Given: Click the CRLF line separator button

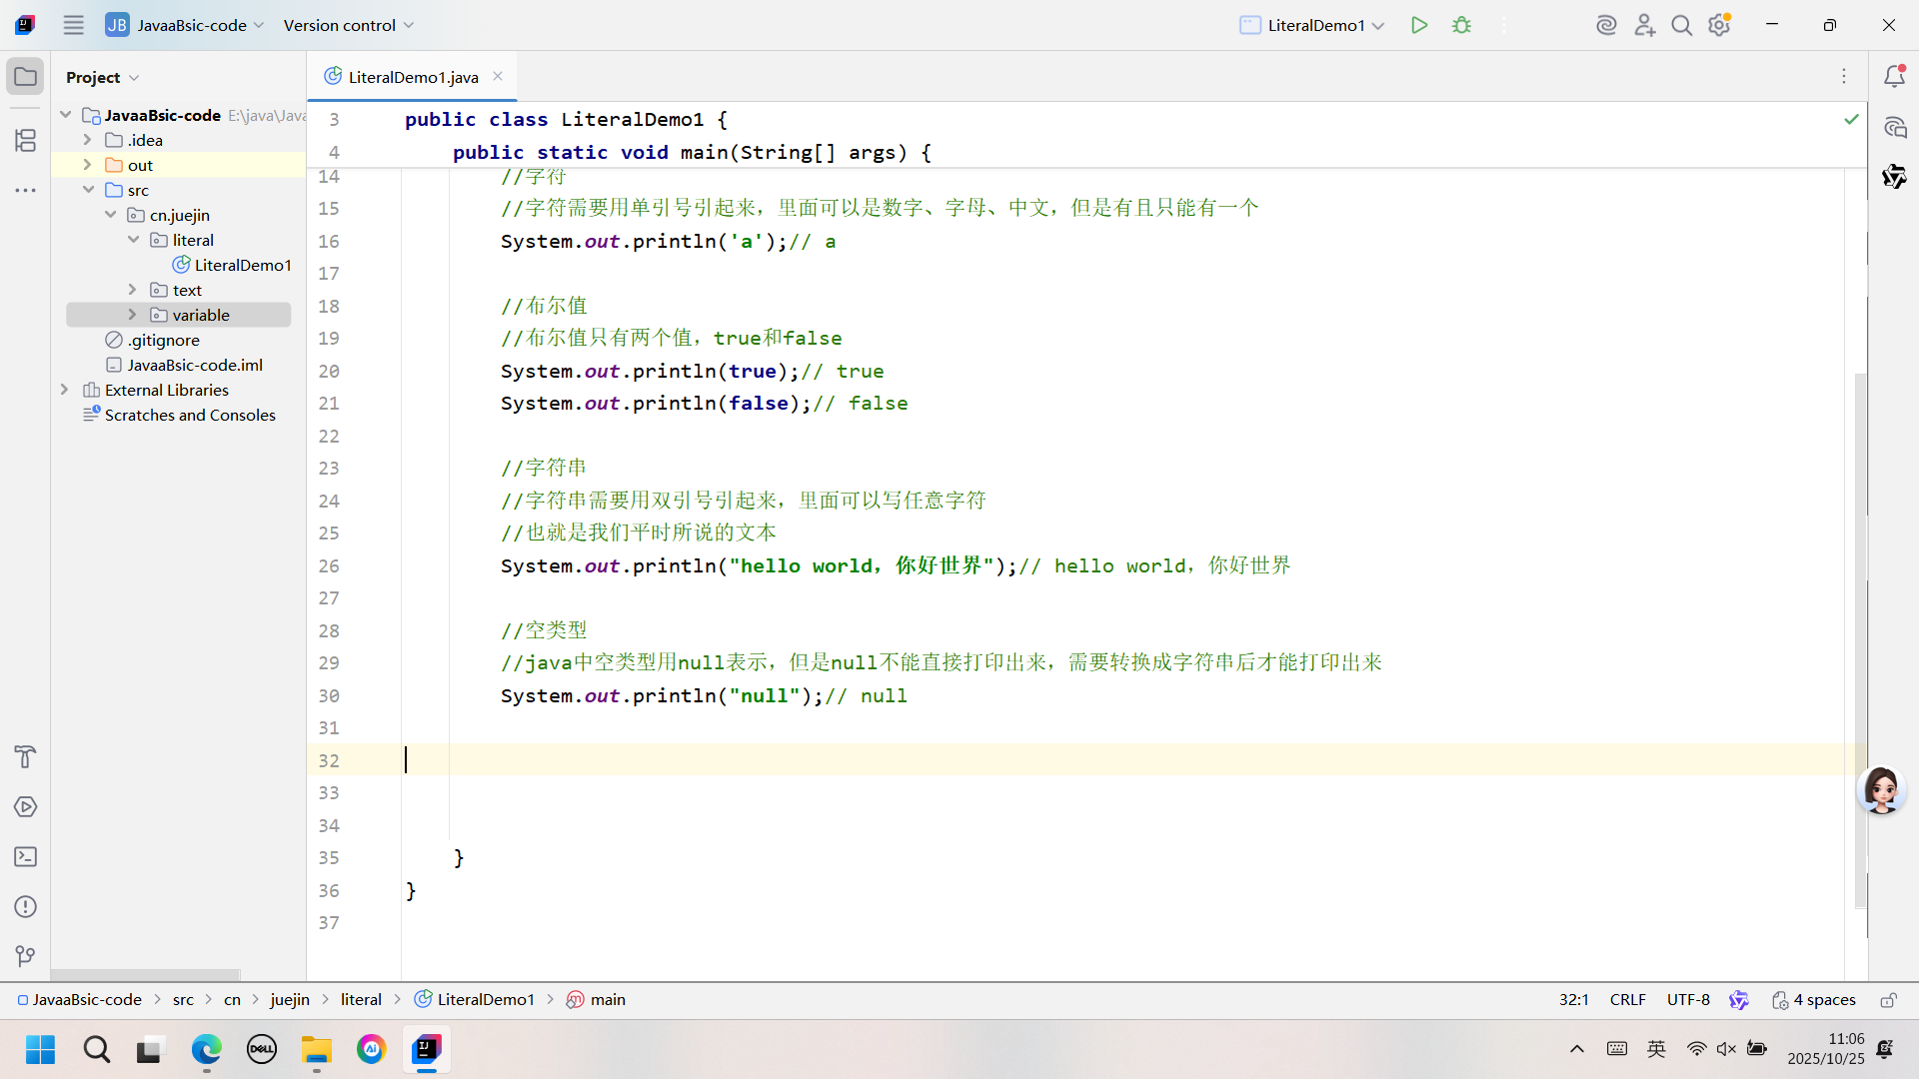Looking at the screenshot, I should point(1627,1000).
